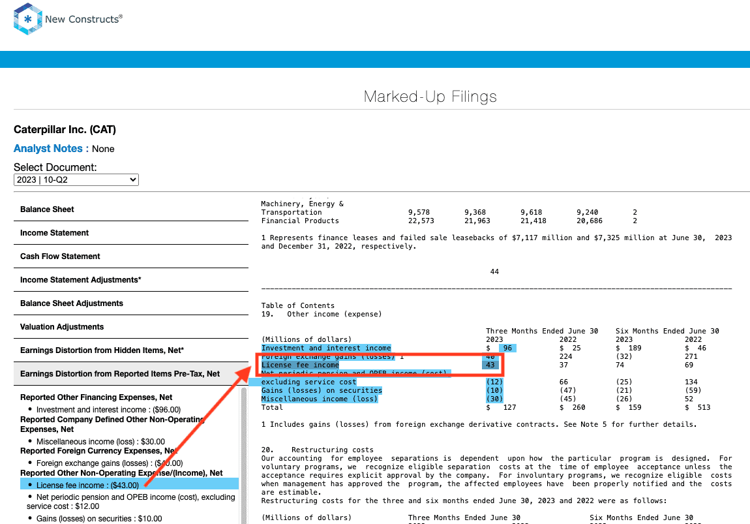Select Net periodic pension and OPEB income item
This screenshot has width=750, height=524.
coord(130,502)
